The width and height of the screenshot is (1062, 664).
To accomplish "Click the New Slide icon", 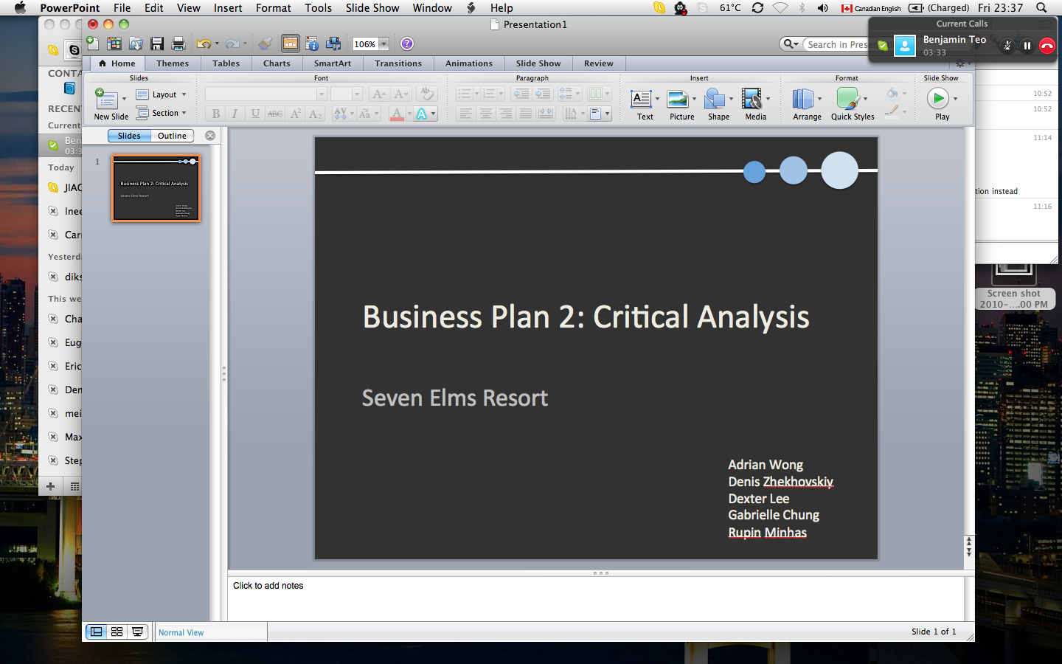I will point(107,99).
